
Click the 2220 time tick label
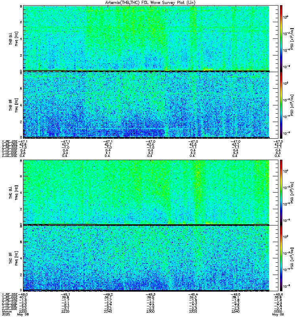coord(65,311)
